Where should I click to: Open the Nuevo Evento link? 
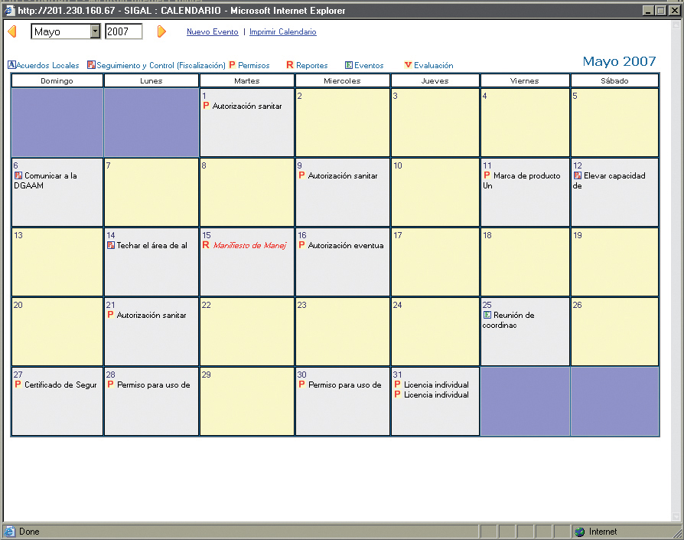(x=212, y=32)
